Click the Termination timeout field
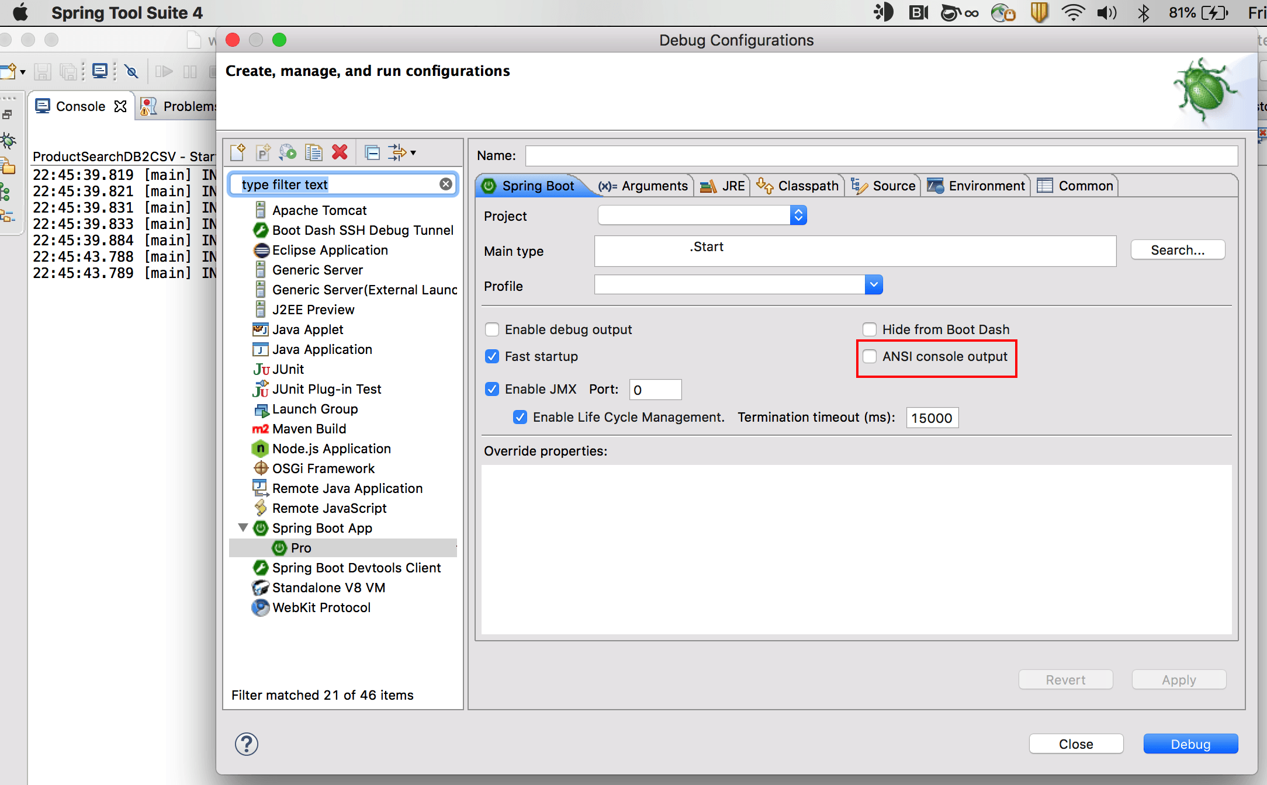Screen dimensions: 1267x785 pos(932,418)
